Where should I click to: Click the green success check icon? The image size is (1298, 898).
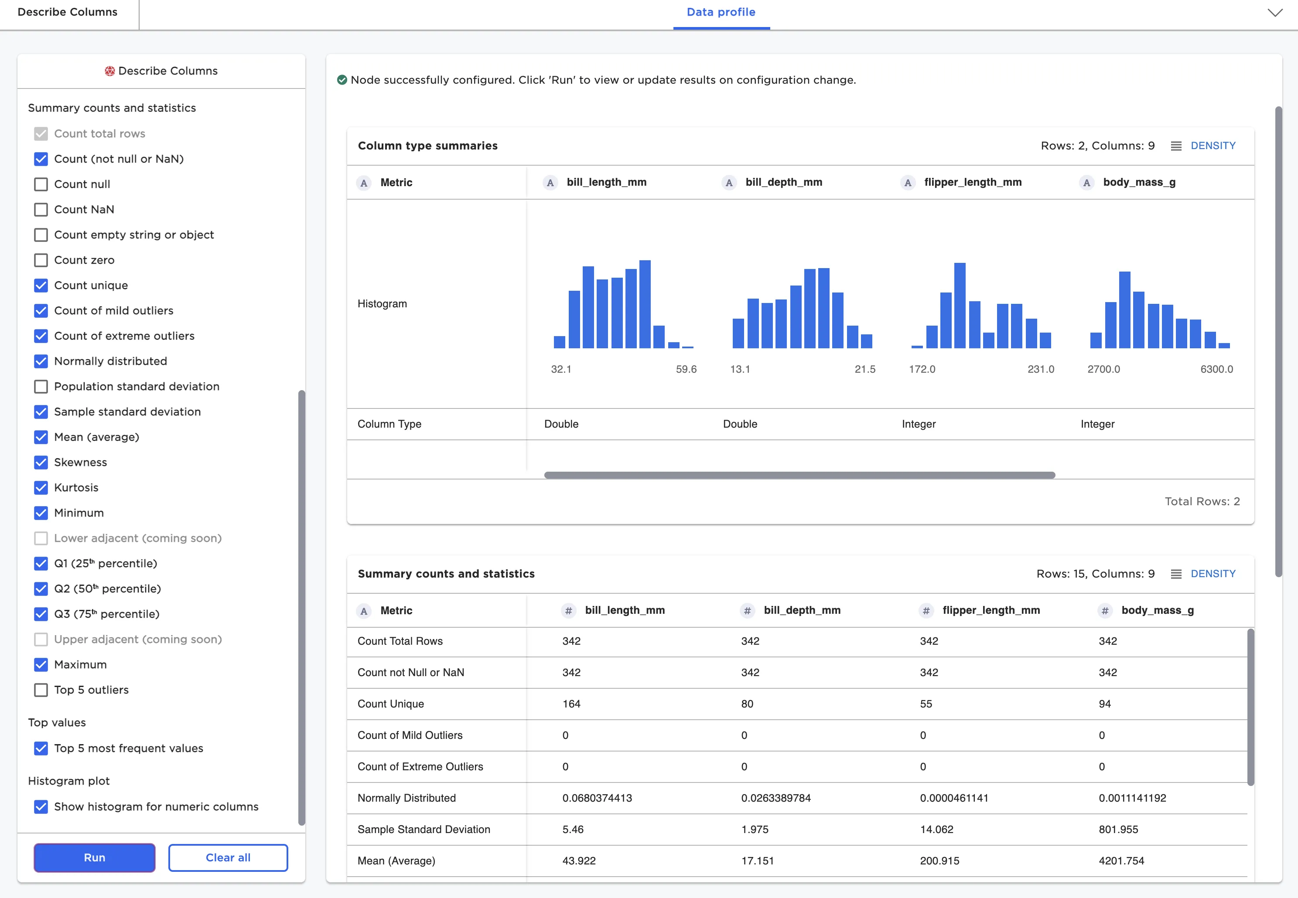[x=342, y=80]
